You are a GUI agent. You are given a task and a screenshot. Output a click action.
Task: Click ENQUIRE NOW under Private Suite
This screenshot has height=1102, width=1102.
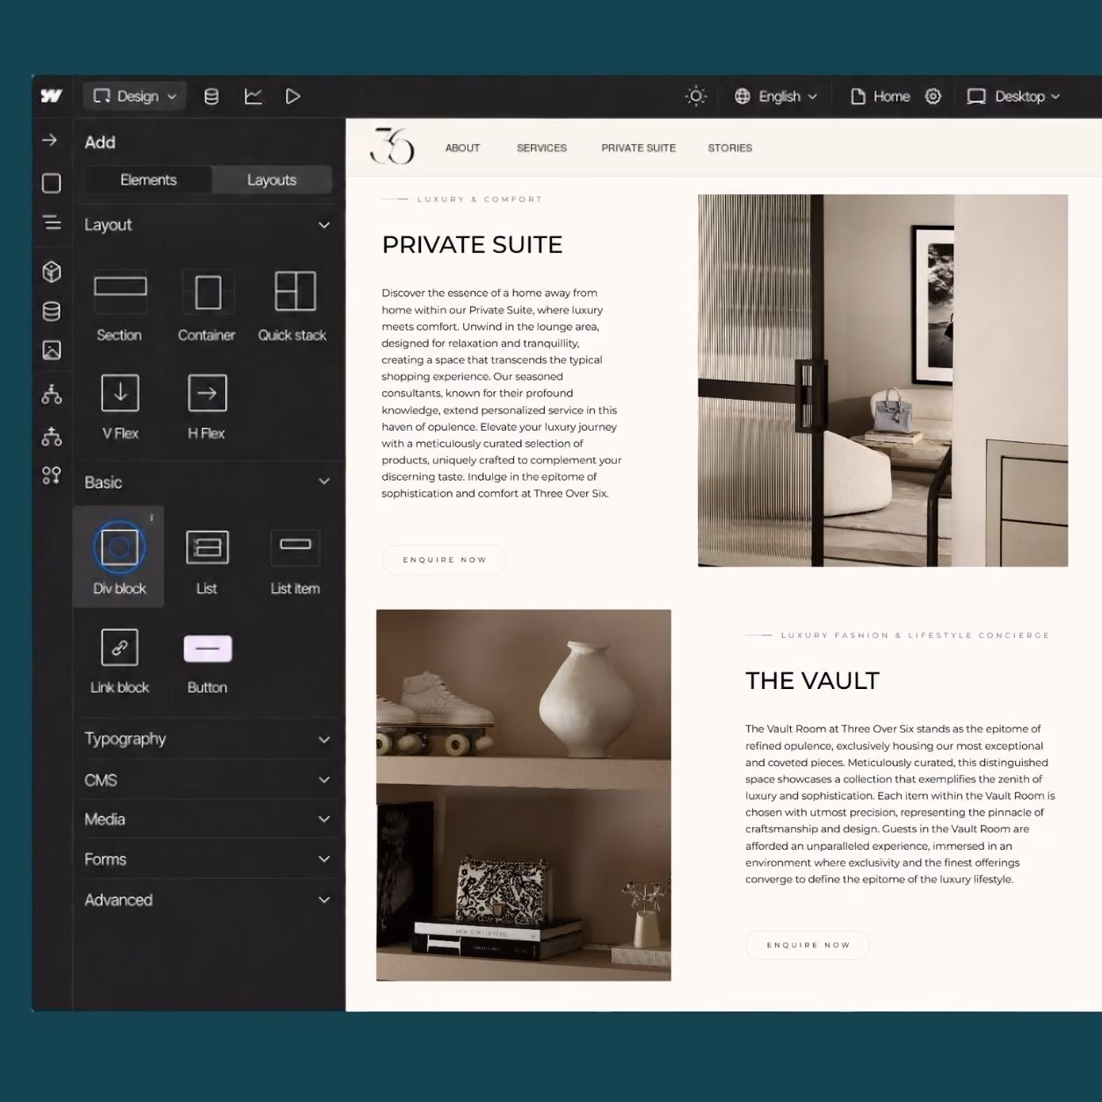pyautogui.click(x=445, y=560)
